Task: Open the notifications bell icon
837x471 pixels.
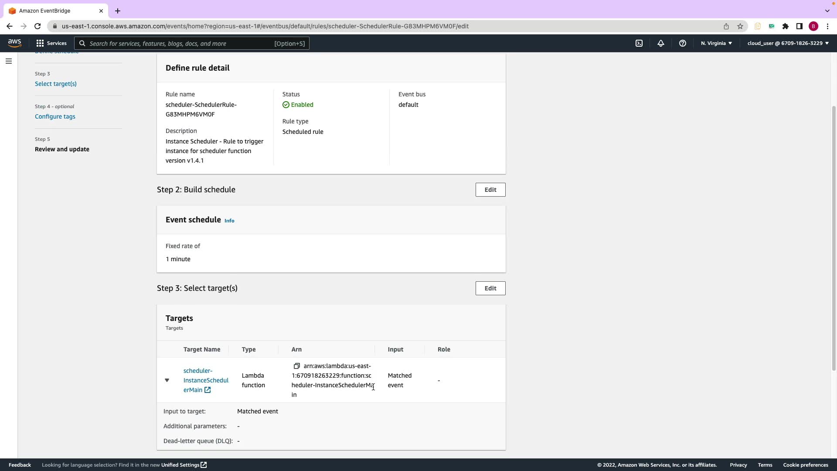Action: click(x=661, y=43)
